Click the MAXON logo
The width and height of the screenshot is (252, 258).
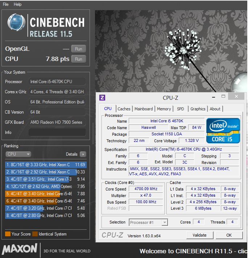19,249
